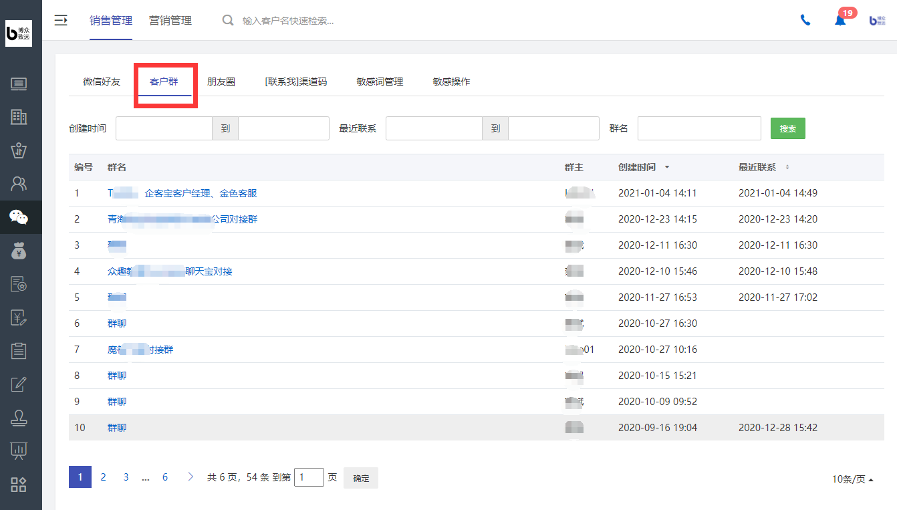
Task: Click the 群主 column header
Action: (574, 167)
